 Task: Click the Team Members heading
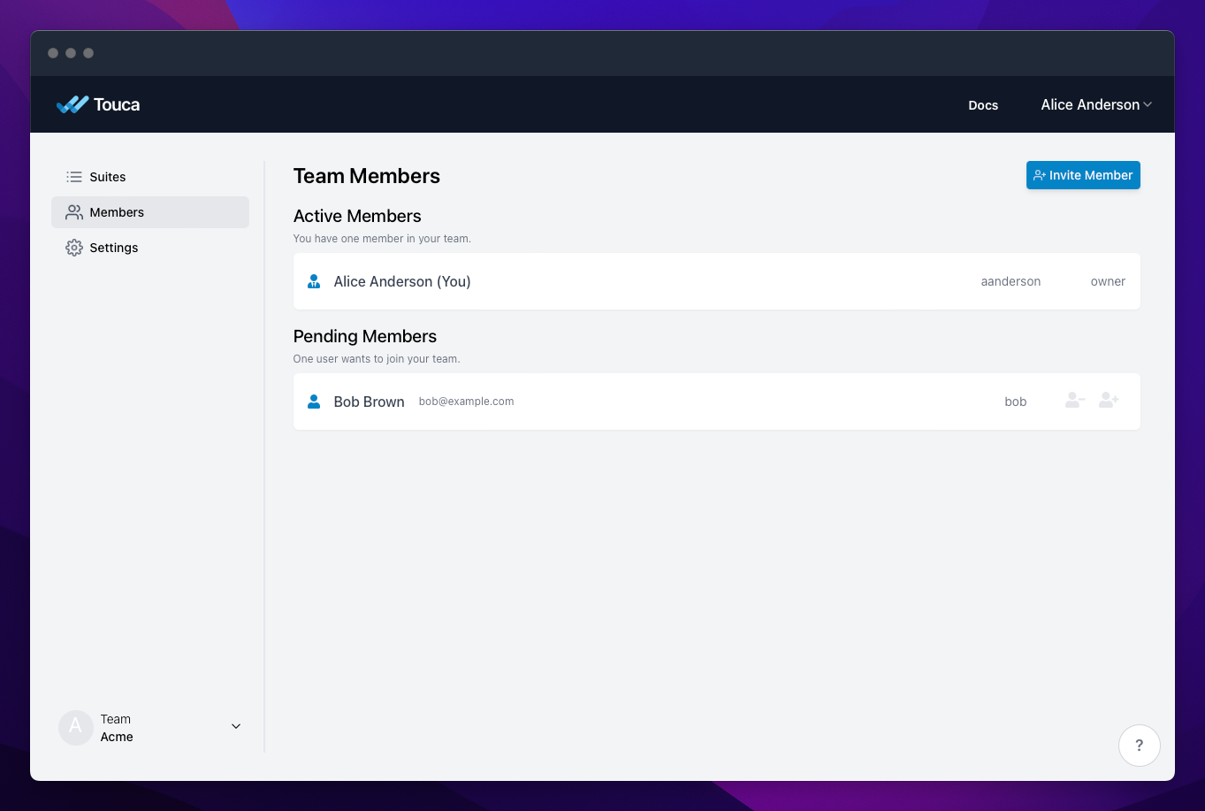tap(367, 176)
